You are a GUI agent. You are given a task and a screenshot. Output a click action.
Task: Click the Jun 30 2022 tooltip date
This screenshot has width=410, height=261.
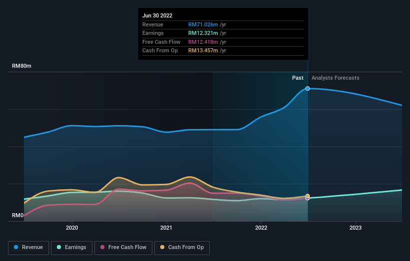click(x=157, y=15)
